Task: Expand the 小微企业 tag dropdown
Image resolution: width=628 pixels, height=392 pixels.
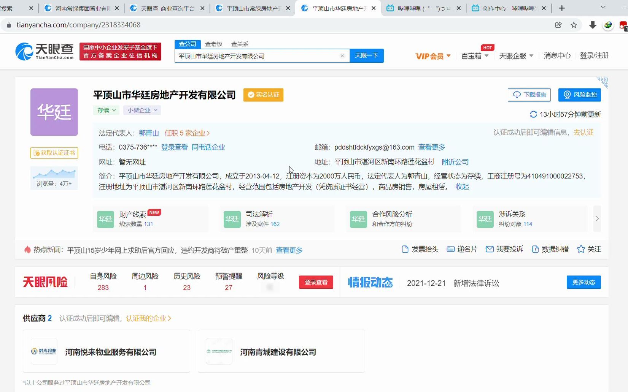Action: 142,110
